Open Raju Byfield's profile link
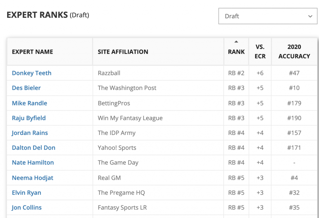Image resolution: width=319 pixels, height=218 pixels. click(29, 118)
